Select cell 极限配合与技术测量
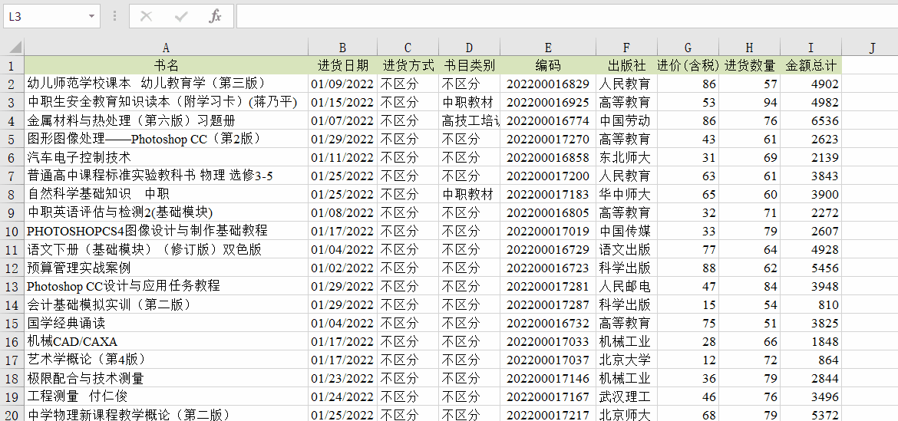The image size is (898, 421). click(x=166, y=378)
